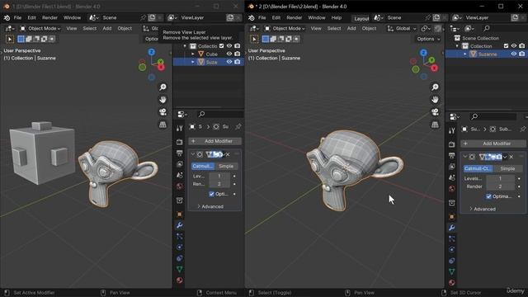Open Object Mode dropdown in left window
The image size is (528, 297).
click(x=40, y=28)
